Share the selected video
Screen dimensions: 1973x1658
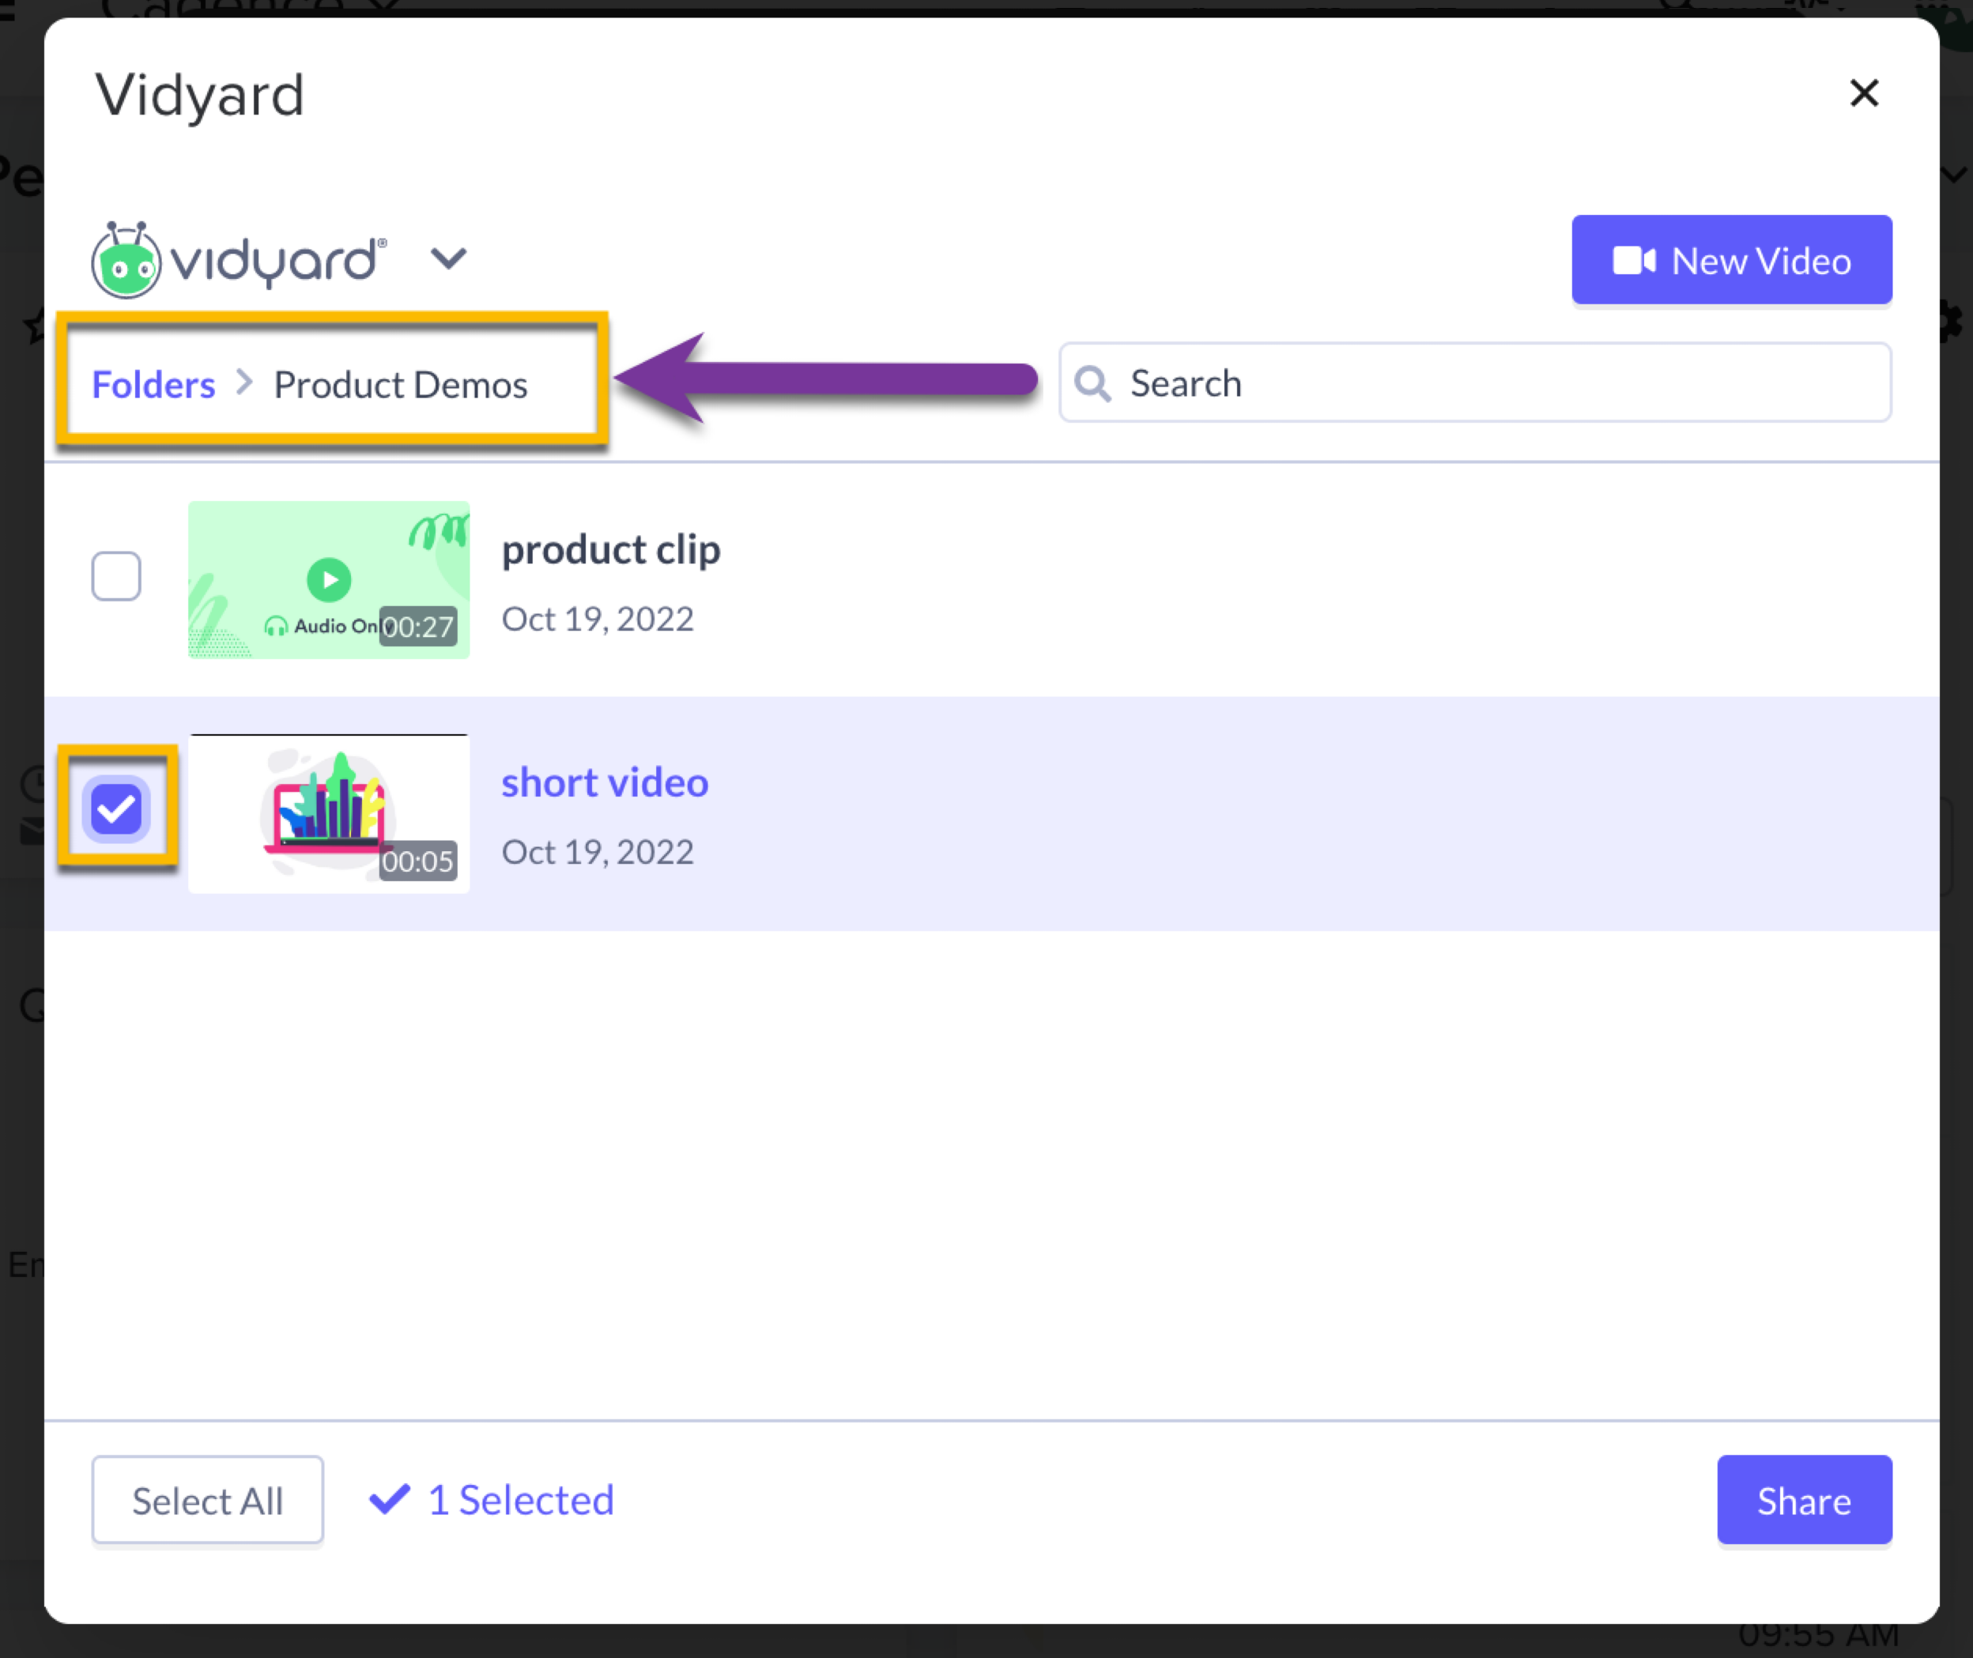click(1804, 1500)
